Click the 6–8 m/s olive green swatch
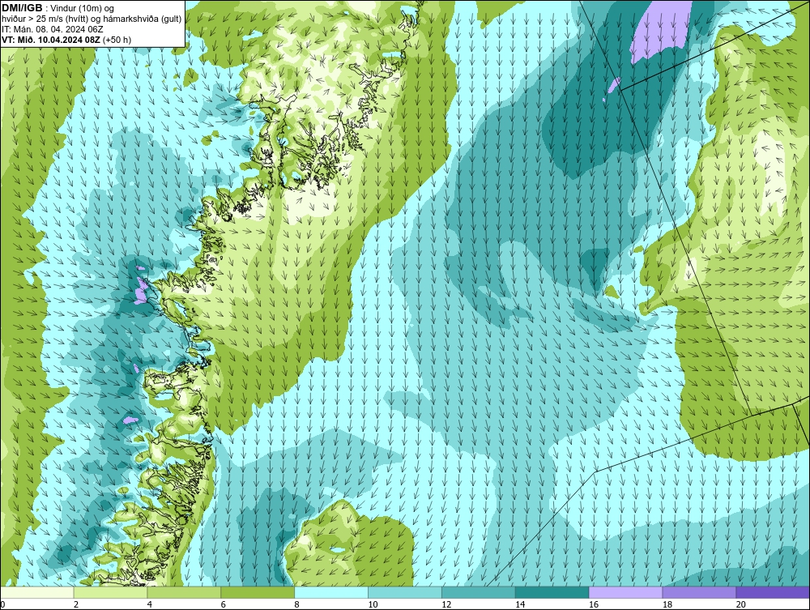Image resolution: width=810 pixels, height=610 pixels. click(258, 592)
